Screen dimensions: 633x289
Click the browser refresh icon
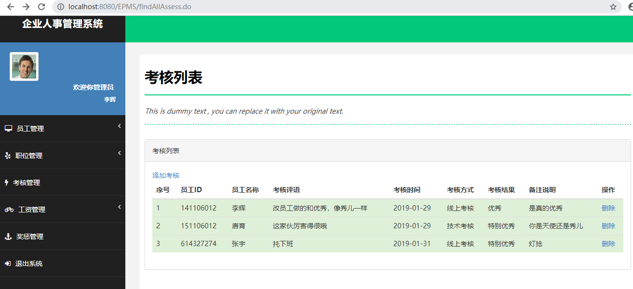coord(41,7)
